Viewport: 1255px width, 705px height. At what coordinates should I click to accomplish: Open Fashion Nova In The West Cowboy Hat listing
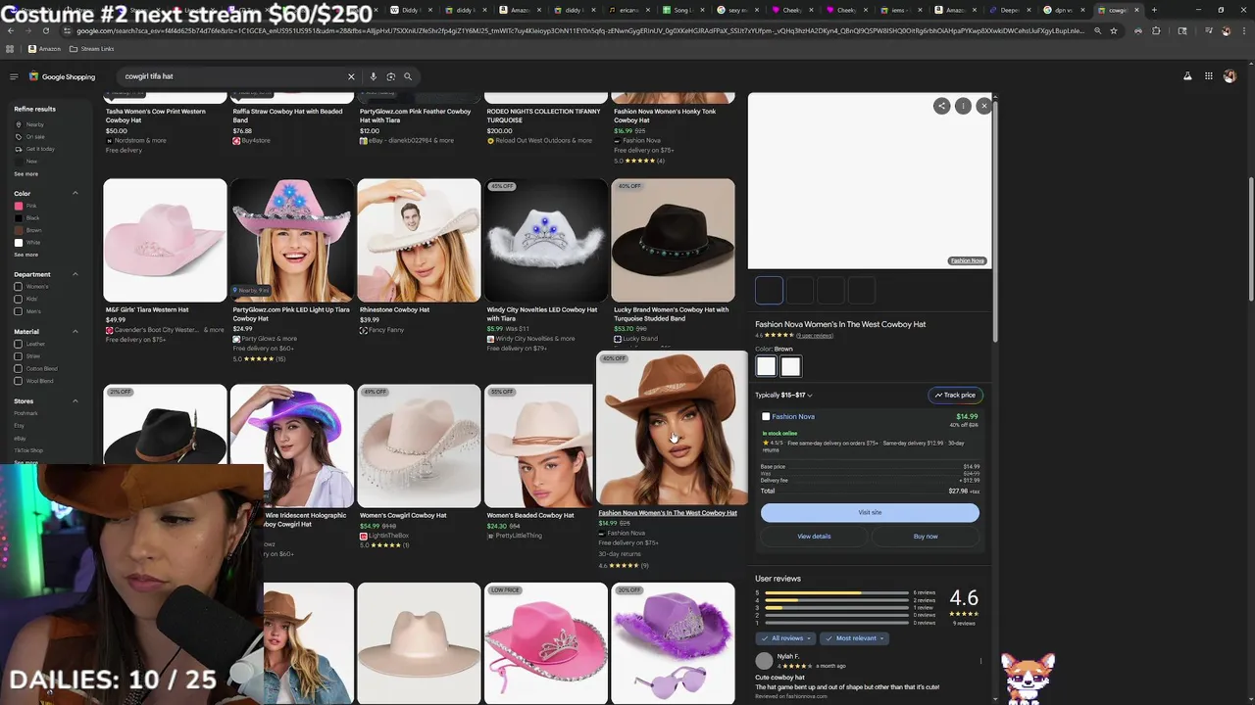click(668, 513)
